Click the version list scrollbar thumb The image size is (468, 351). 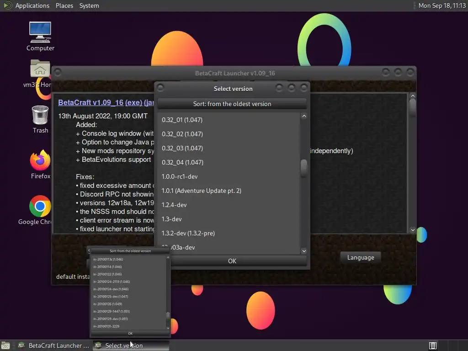tap(304, 168)
